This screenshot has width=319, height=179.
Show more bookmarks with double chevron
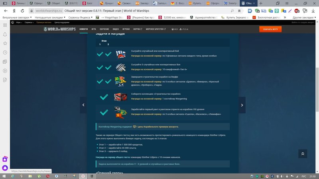click(285, 18)
